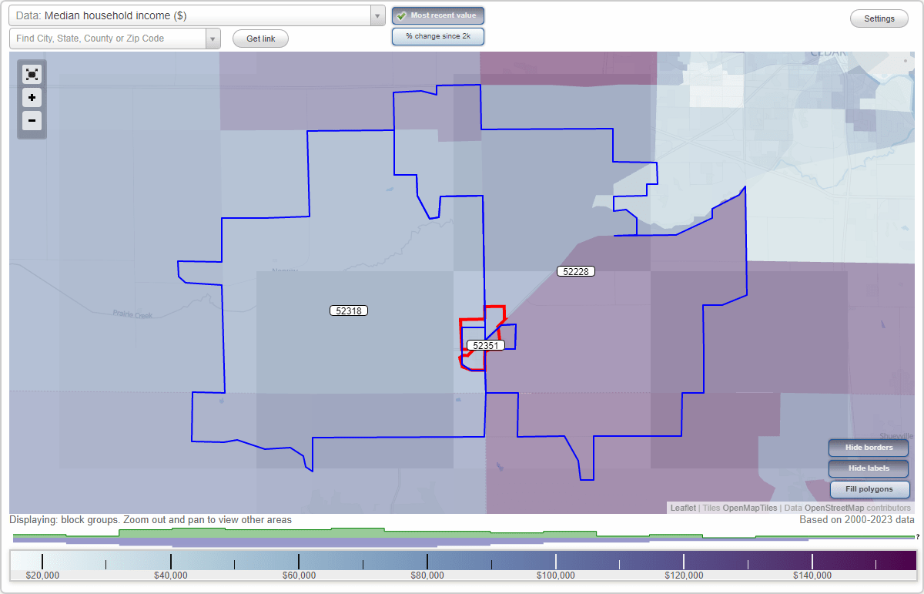Switch to % change since 2k
Screen dimensions: 924x594
[438, 36]
